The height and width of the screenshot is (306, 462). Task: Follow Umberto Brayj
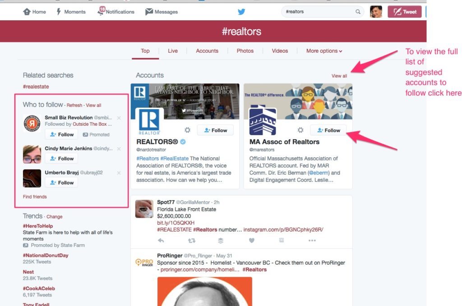[61, 183]
